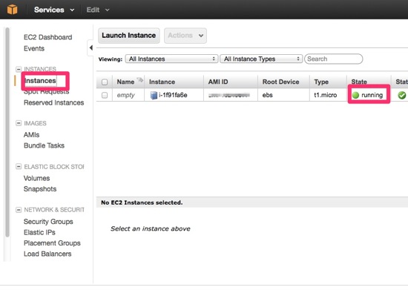
Task: Open the All Instances viewing filter
Action: 171,59
